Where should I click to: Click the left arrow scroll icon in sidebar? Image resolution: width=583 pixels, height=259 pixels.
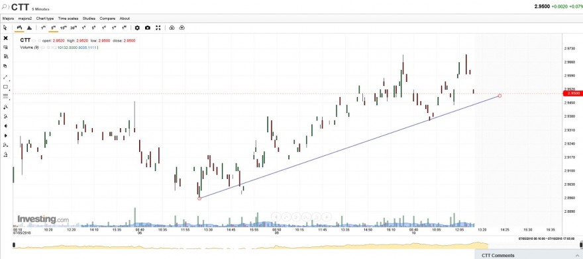tap(5, 126)
